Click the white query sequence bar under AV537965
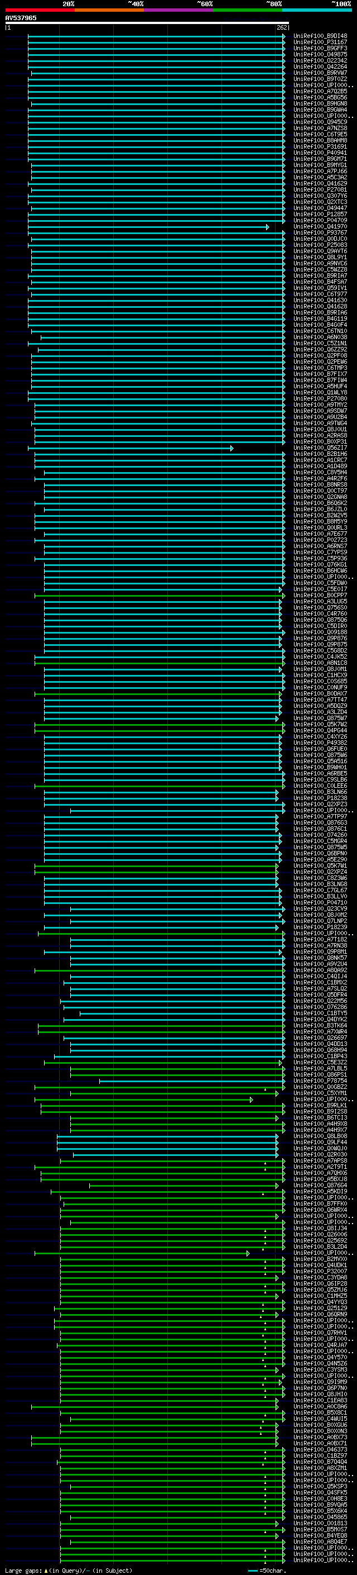This screenshot has width=357, height=1575. (x=147, y=22)
